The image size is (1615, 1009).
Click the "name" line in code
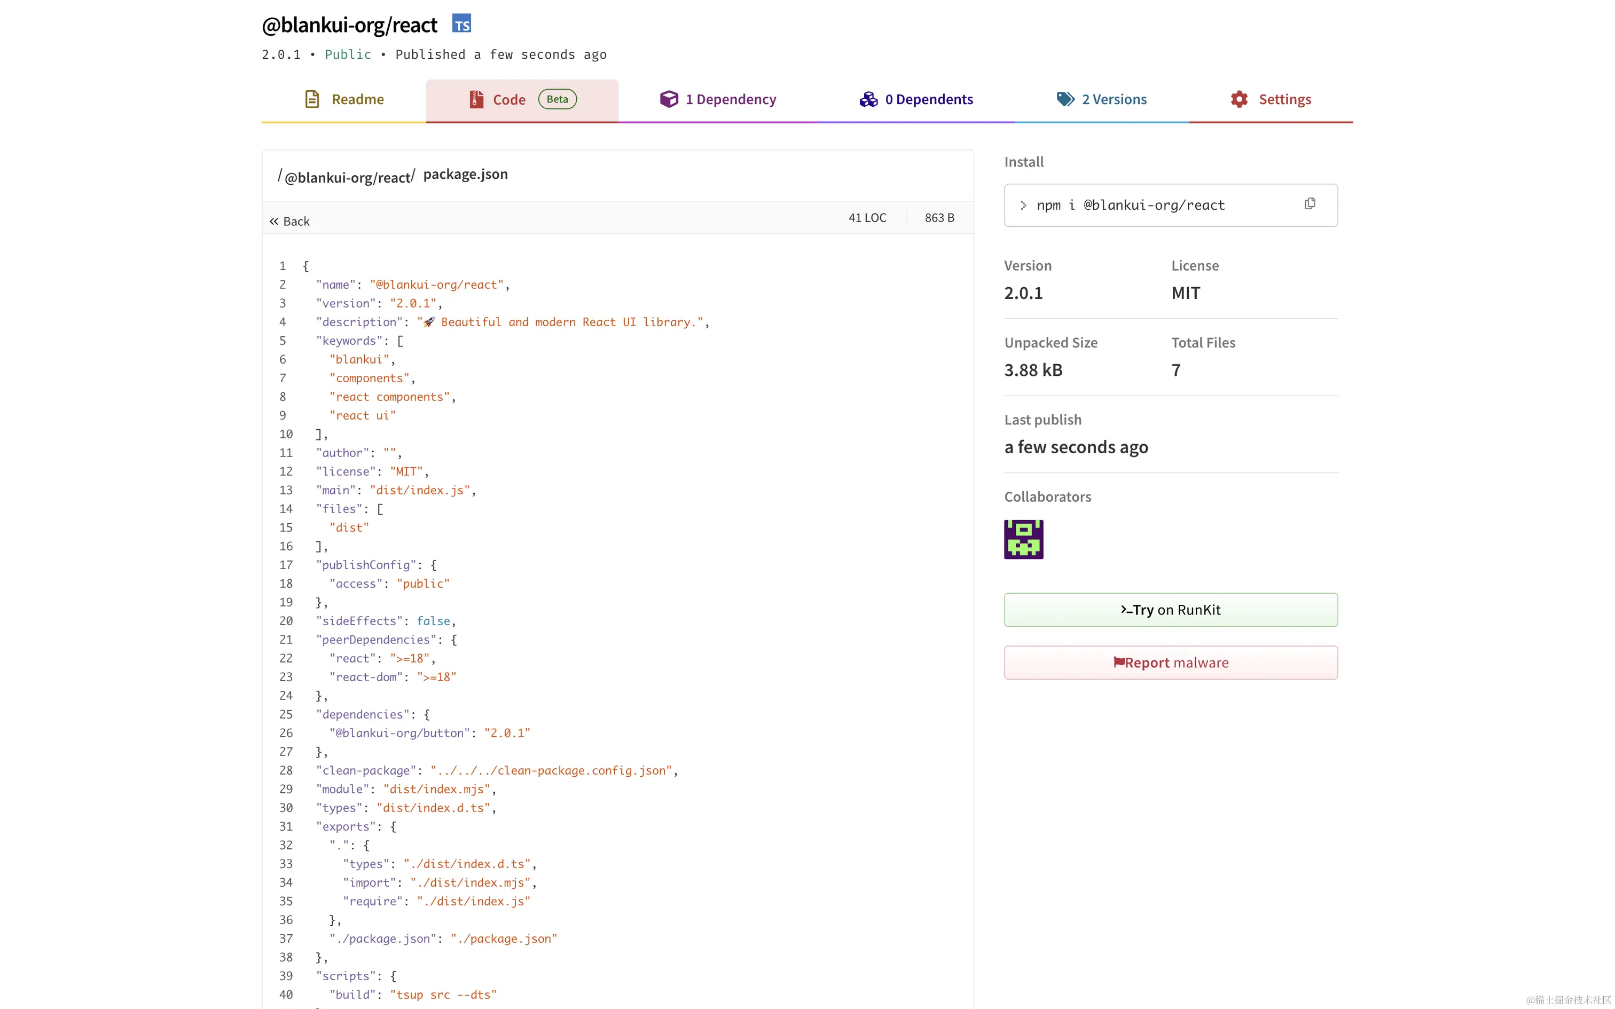412,285
